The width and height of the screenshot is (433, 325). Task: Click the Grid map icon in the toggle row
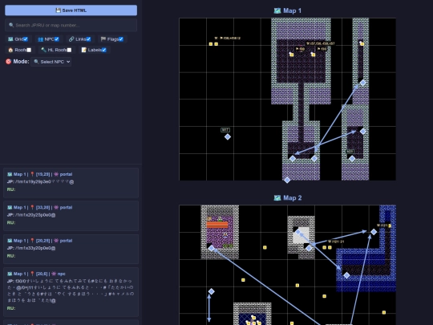pyautogui.click(x=10, y=39)
